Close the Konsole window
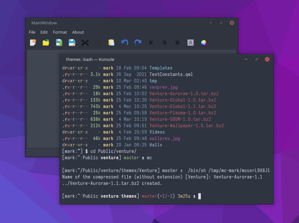 [x=267, y=59]
